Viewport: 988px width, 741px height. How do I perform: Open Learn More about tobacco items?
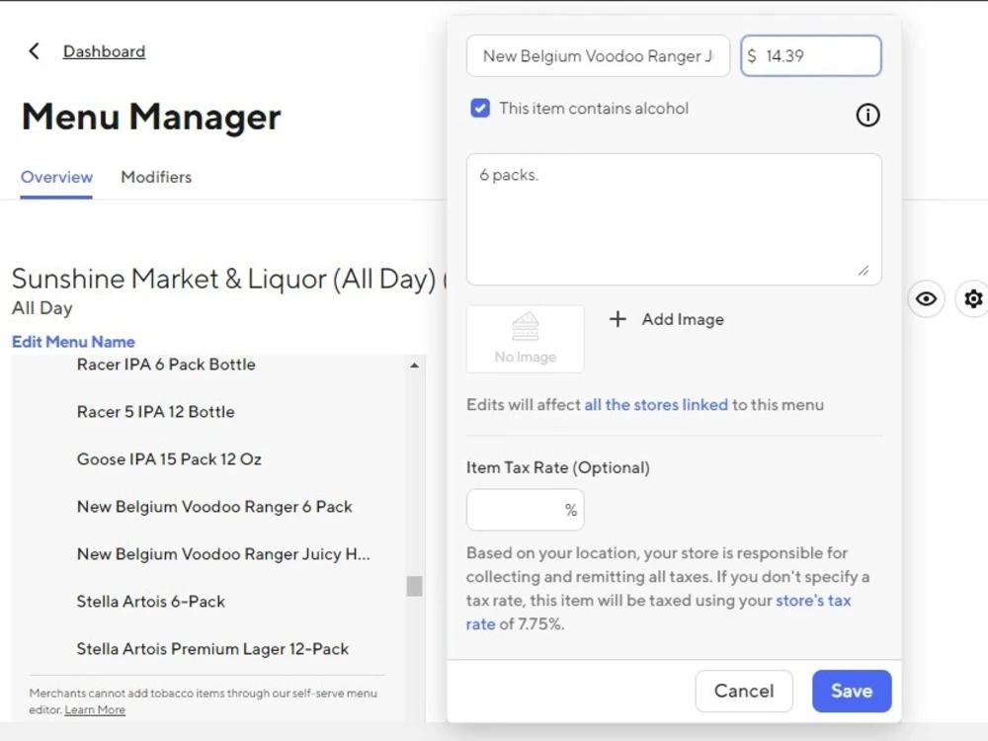95,709
